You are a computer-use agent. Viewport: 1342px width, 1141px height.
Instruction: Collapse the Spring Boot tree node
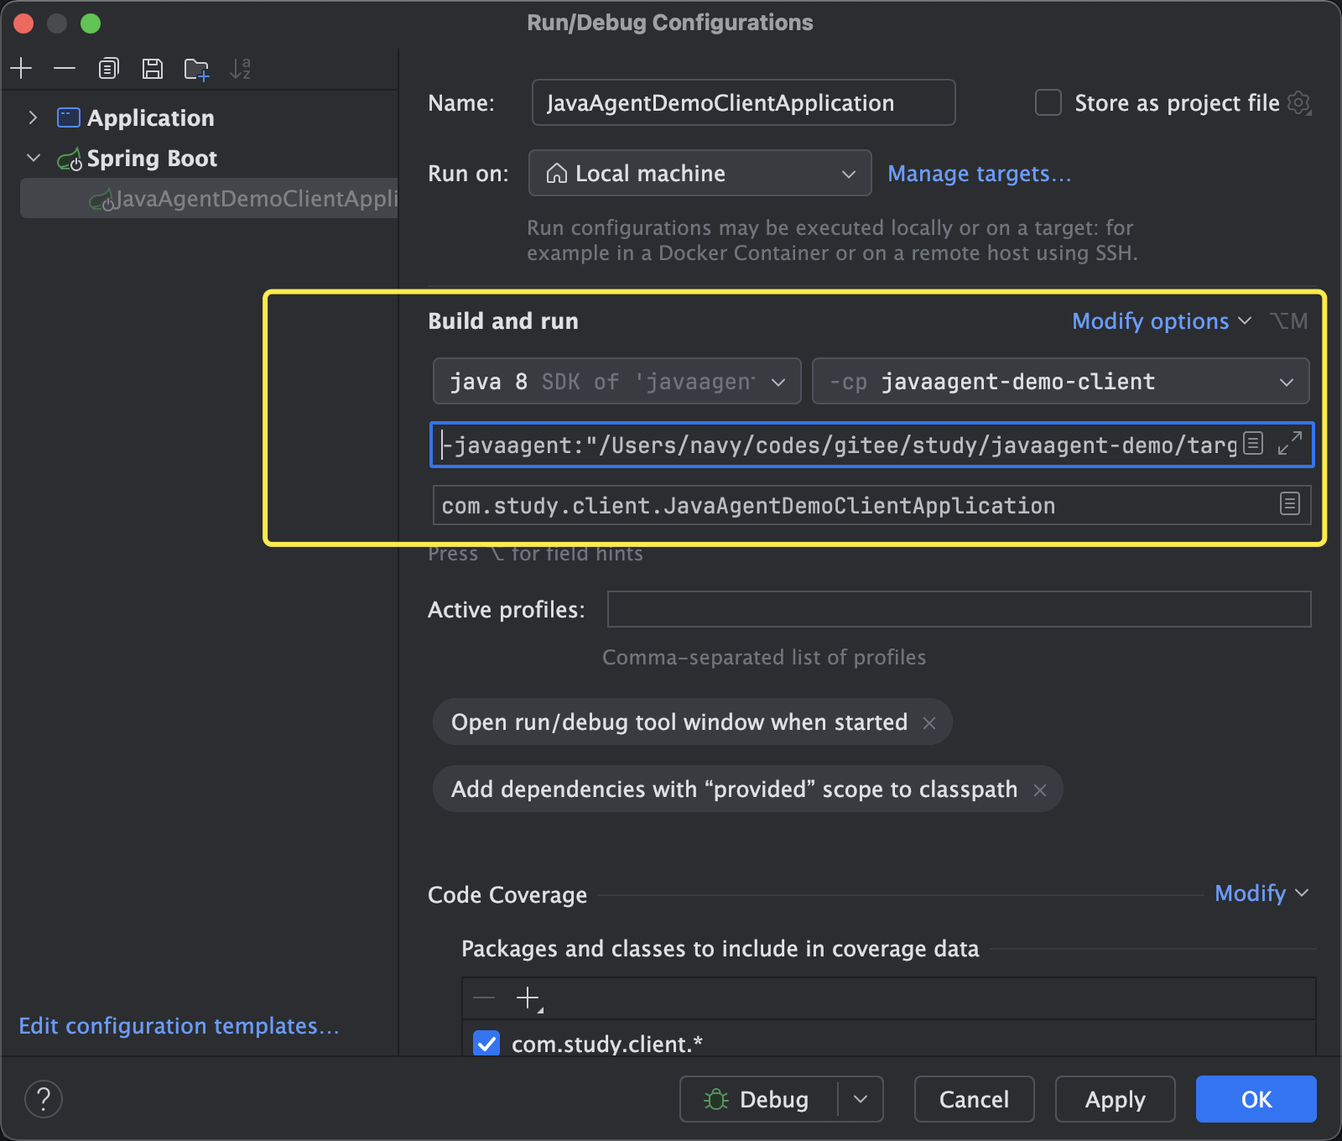tap(34, 158)
